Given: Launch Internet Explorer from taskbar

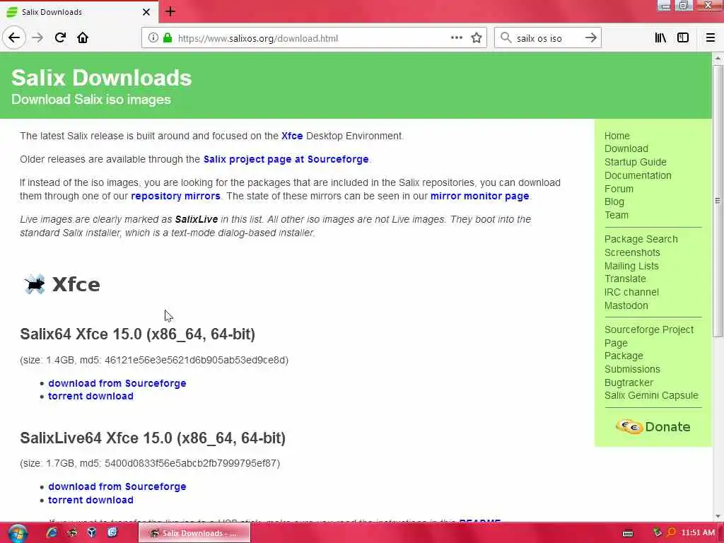Looking at the screenshot, I should pos(52,533).
